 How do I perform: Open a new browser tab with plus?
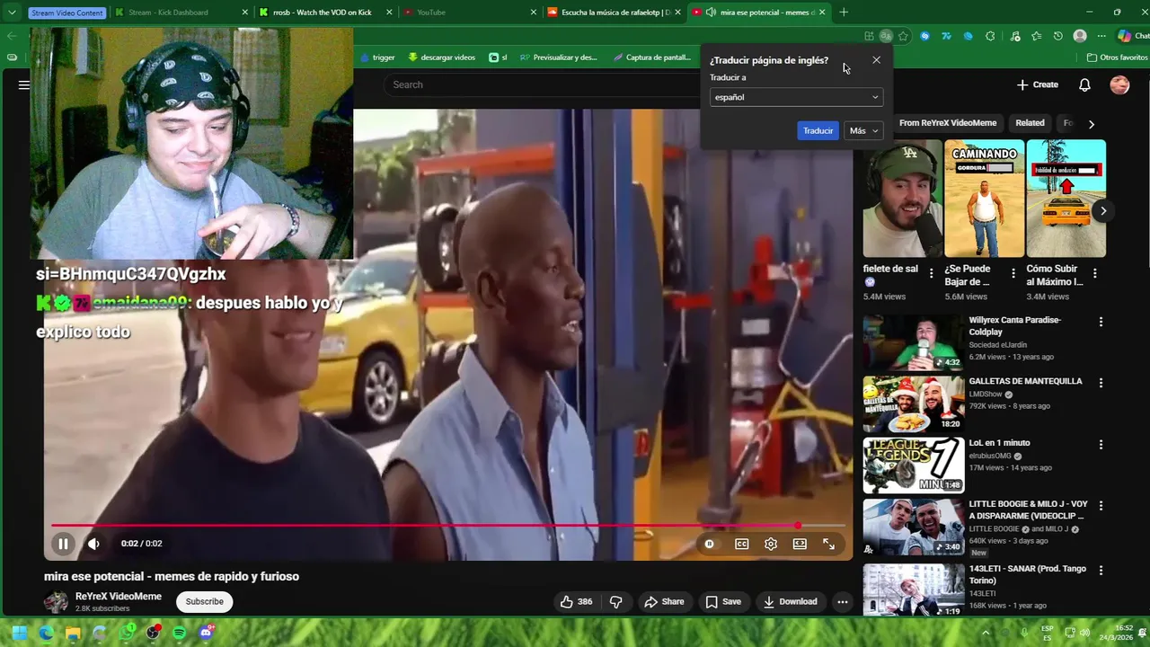point(844,13)
